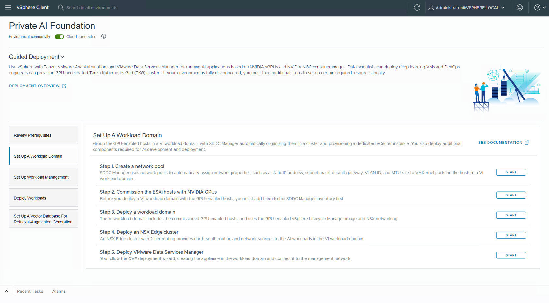Viewport: 549px width, 303px height.
Task: Click the Step 3. Deploy a workload domain title
Action: tap(137, 212)
